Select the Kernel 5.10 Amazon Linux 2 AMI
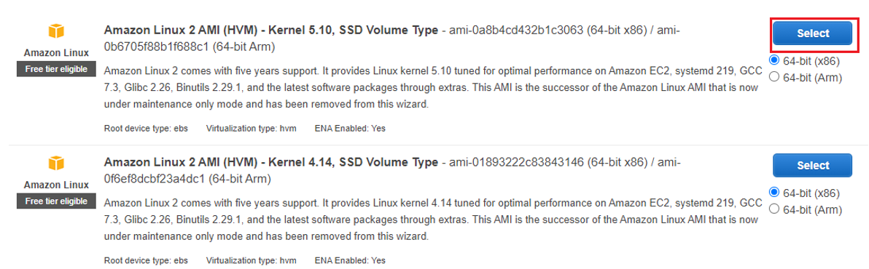Image resolution: width=869 pixels, height=269 pixels. click(812, 33)
